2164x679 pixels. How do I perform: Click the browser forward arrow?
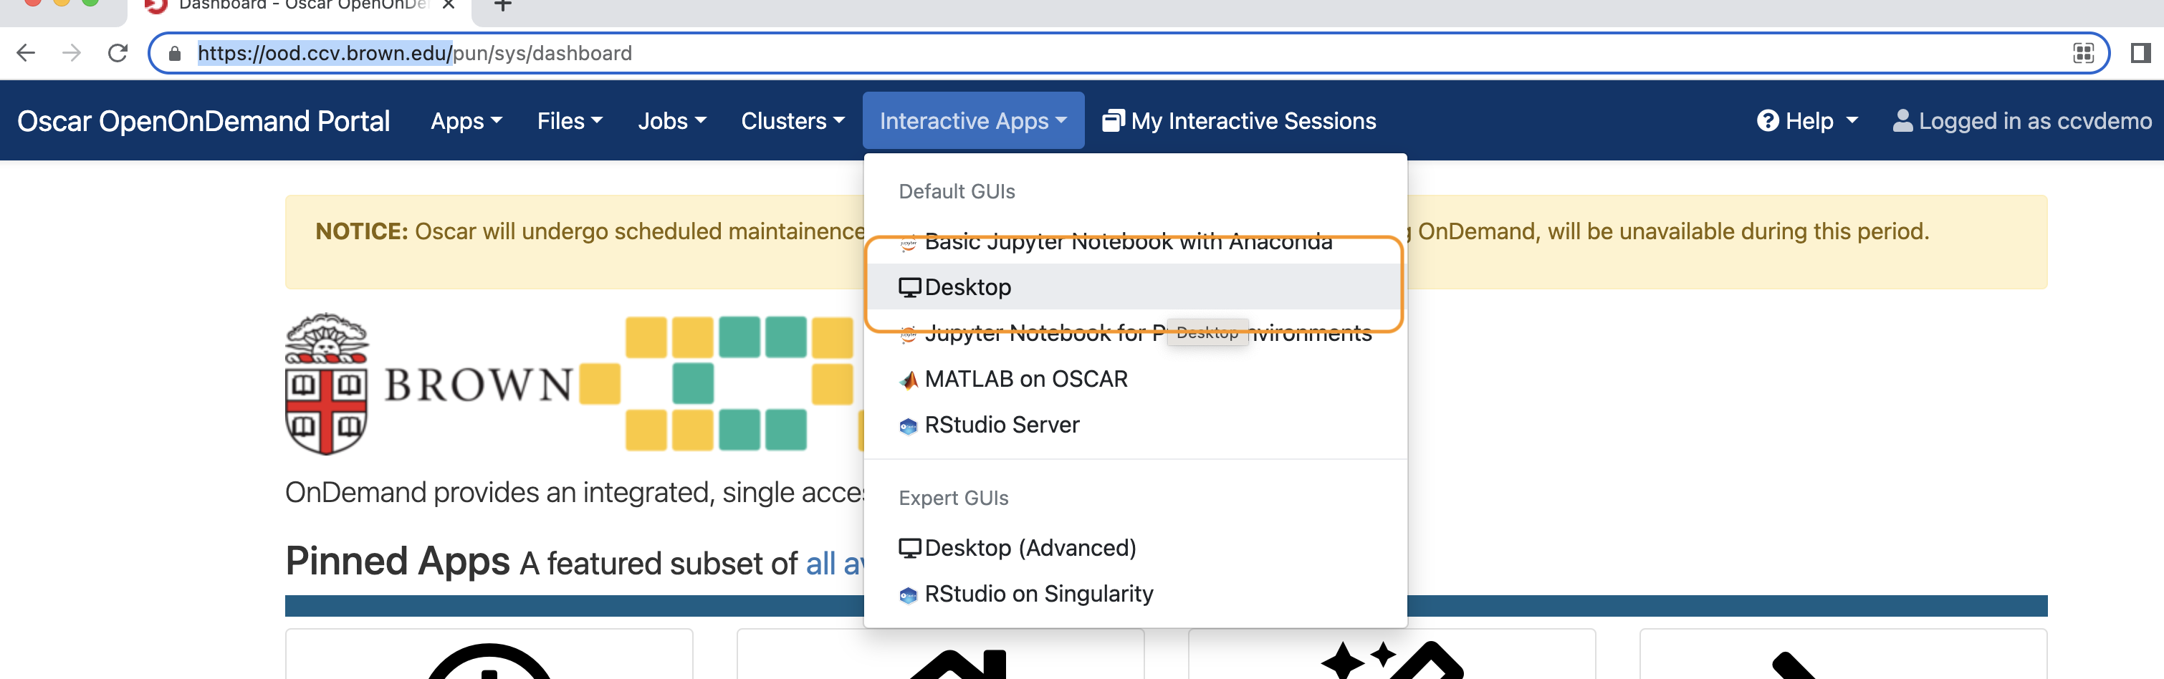pyautogui.click(x=72, y=53)
